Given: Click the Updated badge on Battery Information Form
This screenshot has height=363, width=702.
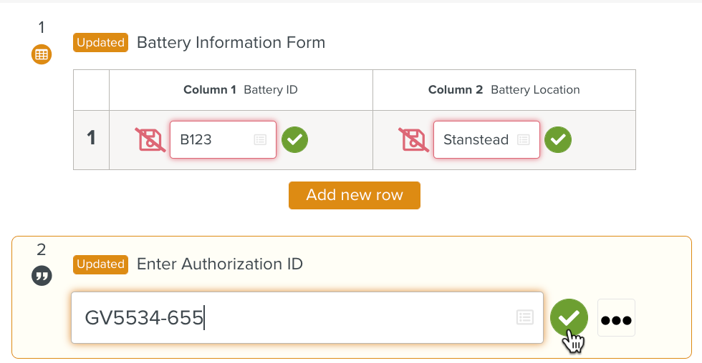Looking at the screenshot, I should (x=100, y=43).
